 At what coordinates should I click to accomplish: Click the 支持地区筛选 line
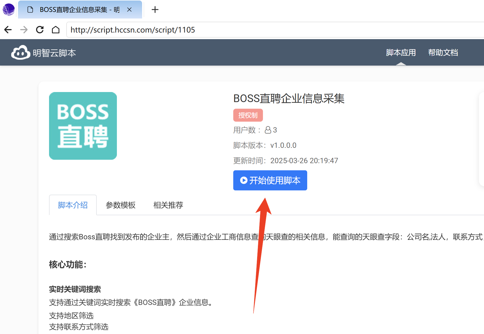71,315
